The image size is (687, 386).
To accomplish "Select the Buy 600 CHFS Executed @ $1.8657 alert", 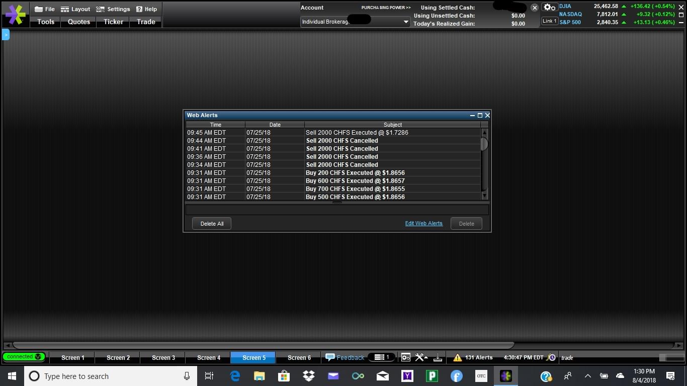I will point(333,181).
